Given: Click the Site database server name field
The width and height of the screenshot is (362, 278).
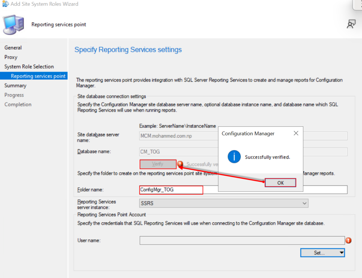Looking at the screenshot, I should 179,136.
